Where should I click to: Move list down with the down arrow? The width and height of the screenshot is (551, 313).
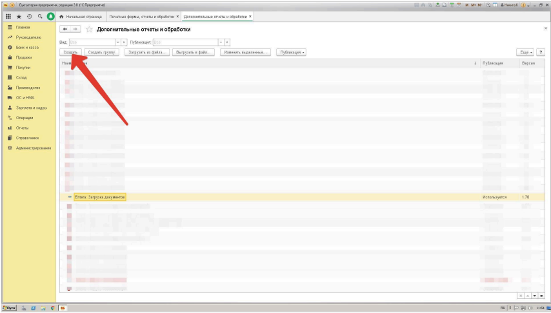[x=534, y=296]
